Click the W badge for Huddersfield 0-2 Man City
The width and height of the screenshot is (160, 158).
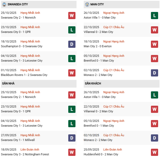(155, 152)
